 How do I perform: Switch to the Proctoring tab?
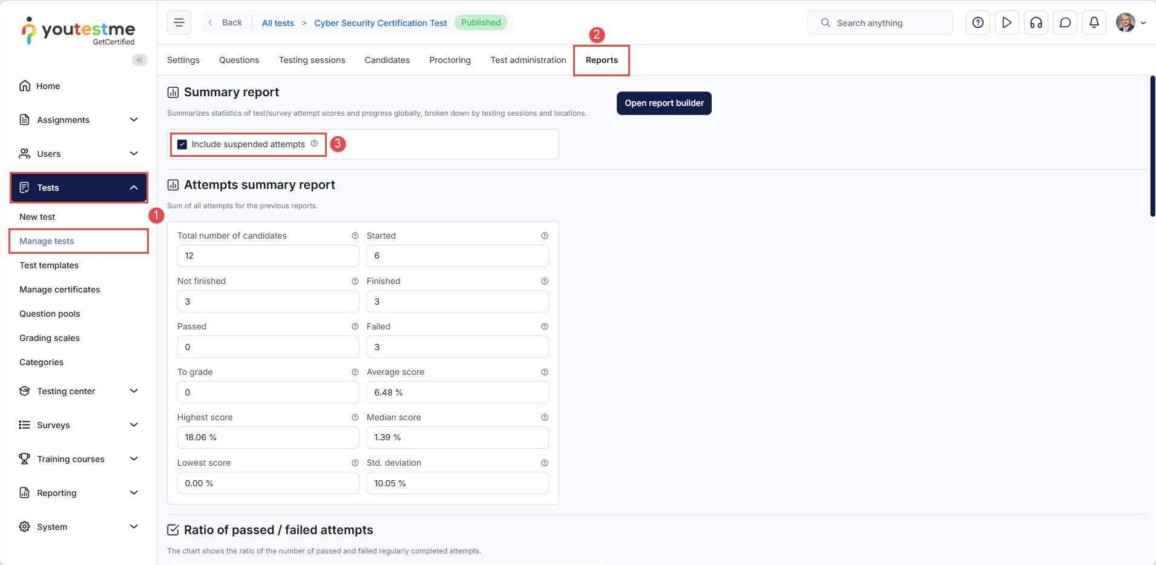click(450, 60)
